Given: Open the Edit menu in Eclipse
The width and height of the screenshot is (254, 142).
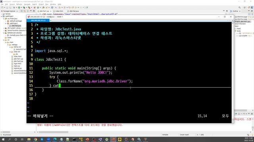Looking at the screenshot, I should point(6,4).
